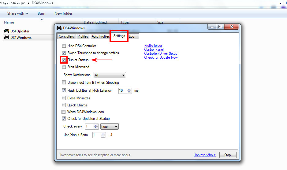This screenshot has width=287, height=170.
Task: Toggle the Quick Charge checkbox
Action: [64, 105]
